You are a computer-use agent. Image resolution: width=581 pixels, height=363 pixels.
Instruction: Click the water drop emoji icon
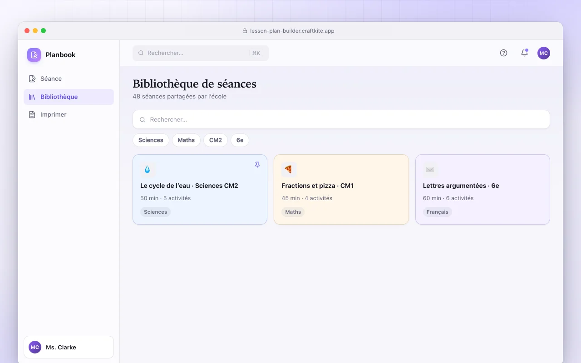[x=148, y=169]
